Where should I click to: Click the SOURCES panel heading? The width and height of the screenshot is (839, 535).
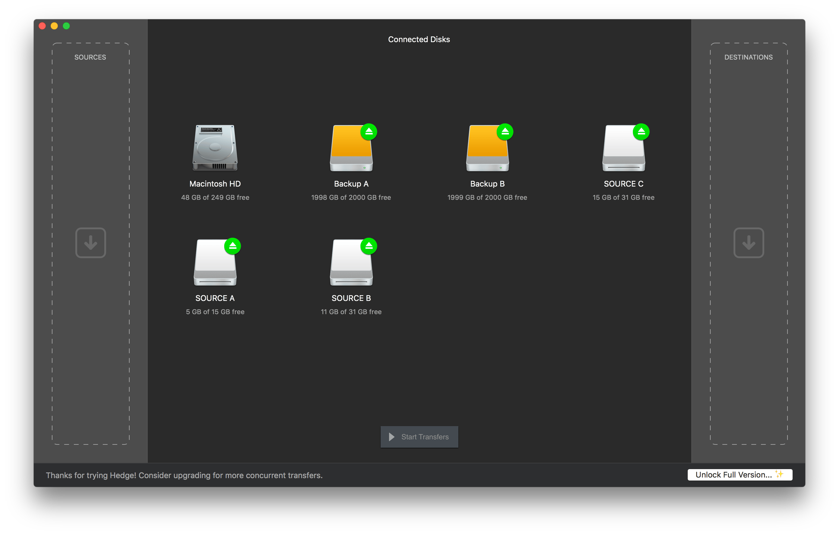coord(90,57)
